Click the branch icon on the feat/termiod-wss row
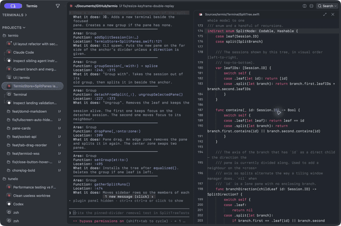The image size is (341, 226). [59, 154]
